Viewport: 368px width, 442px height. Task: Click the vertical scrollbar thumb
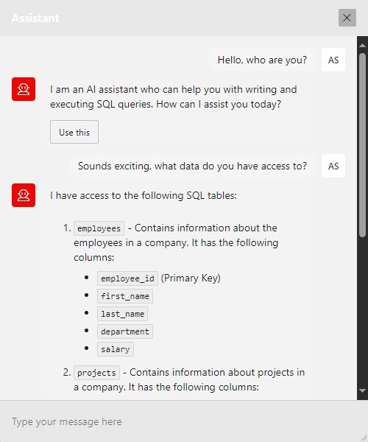click(x=362, y=144)
